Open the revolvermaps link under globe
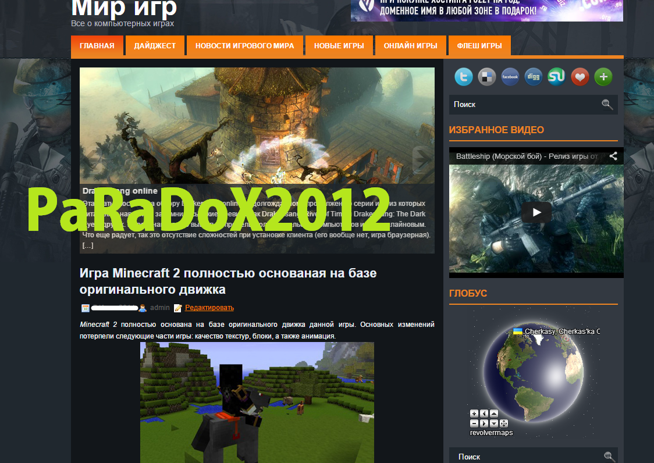Image resolution: width=654 pixels, height=463 pixels. [491, 433]
